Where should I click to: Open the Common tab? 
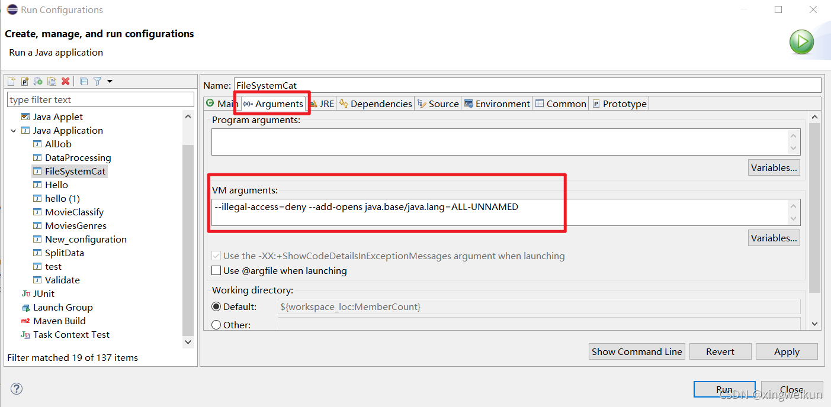tap(560, 104)
